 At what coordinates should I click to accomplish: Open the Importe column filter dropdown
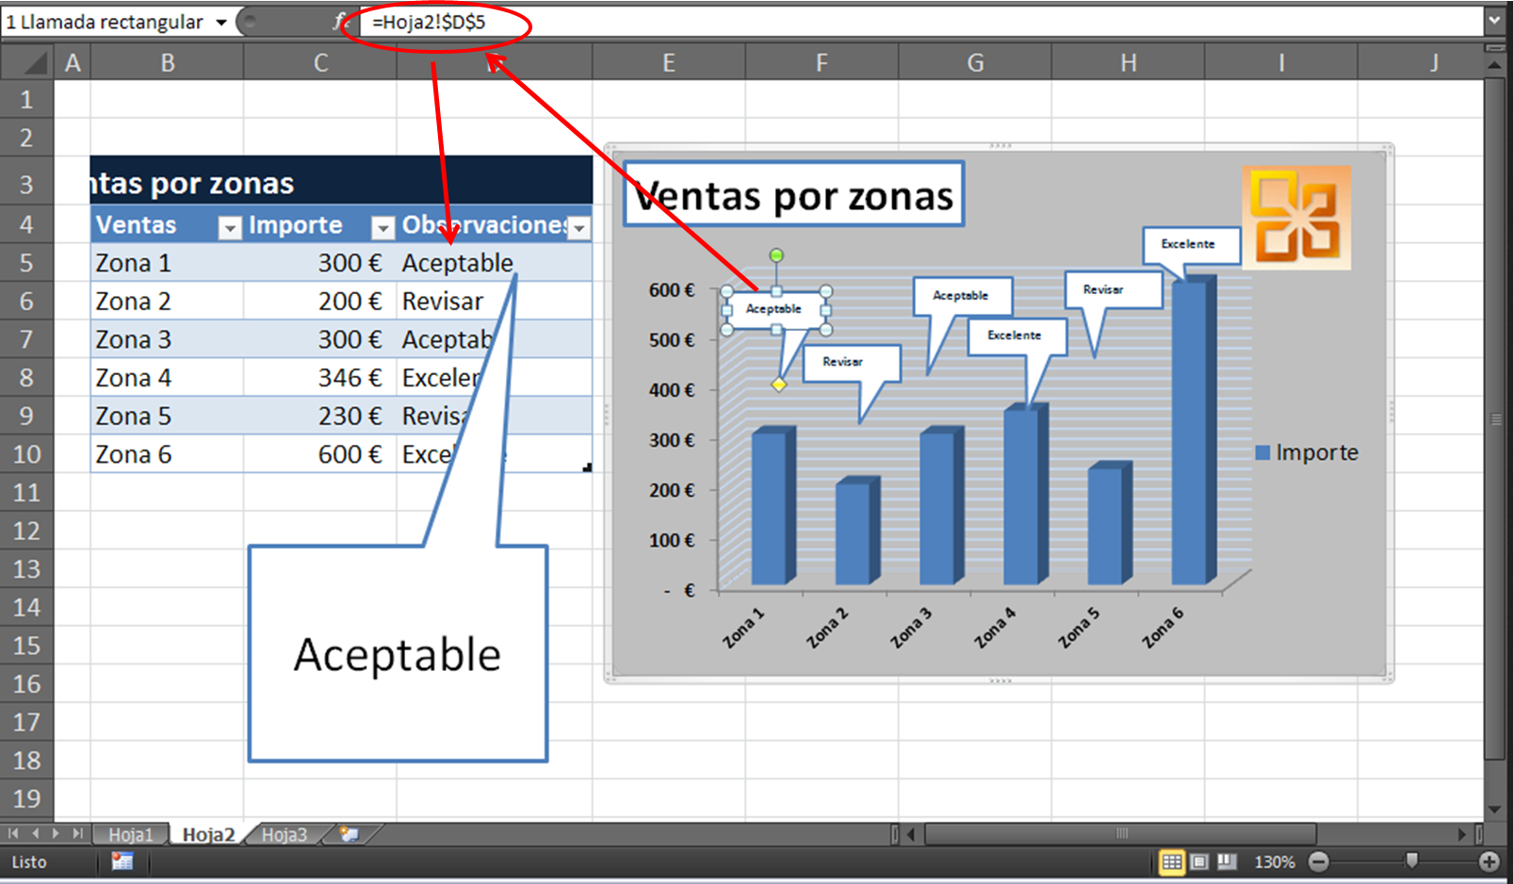[x=382, y=227]
